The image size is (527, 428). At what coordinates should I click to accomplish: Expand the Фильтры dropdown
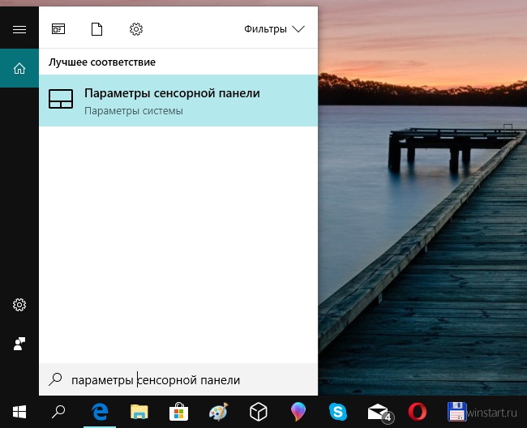coord(274,29)
